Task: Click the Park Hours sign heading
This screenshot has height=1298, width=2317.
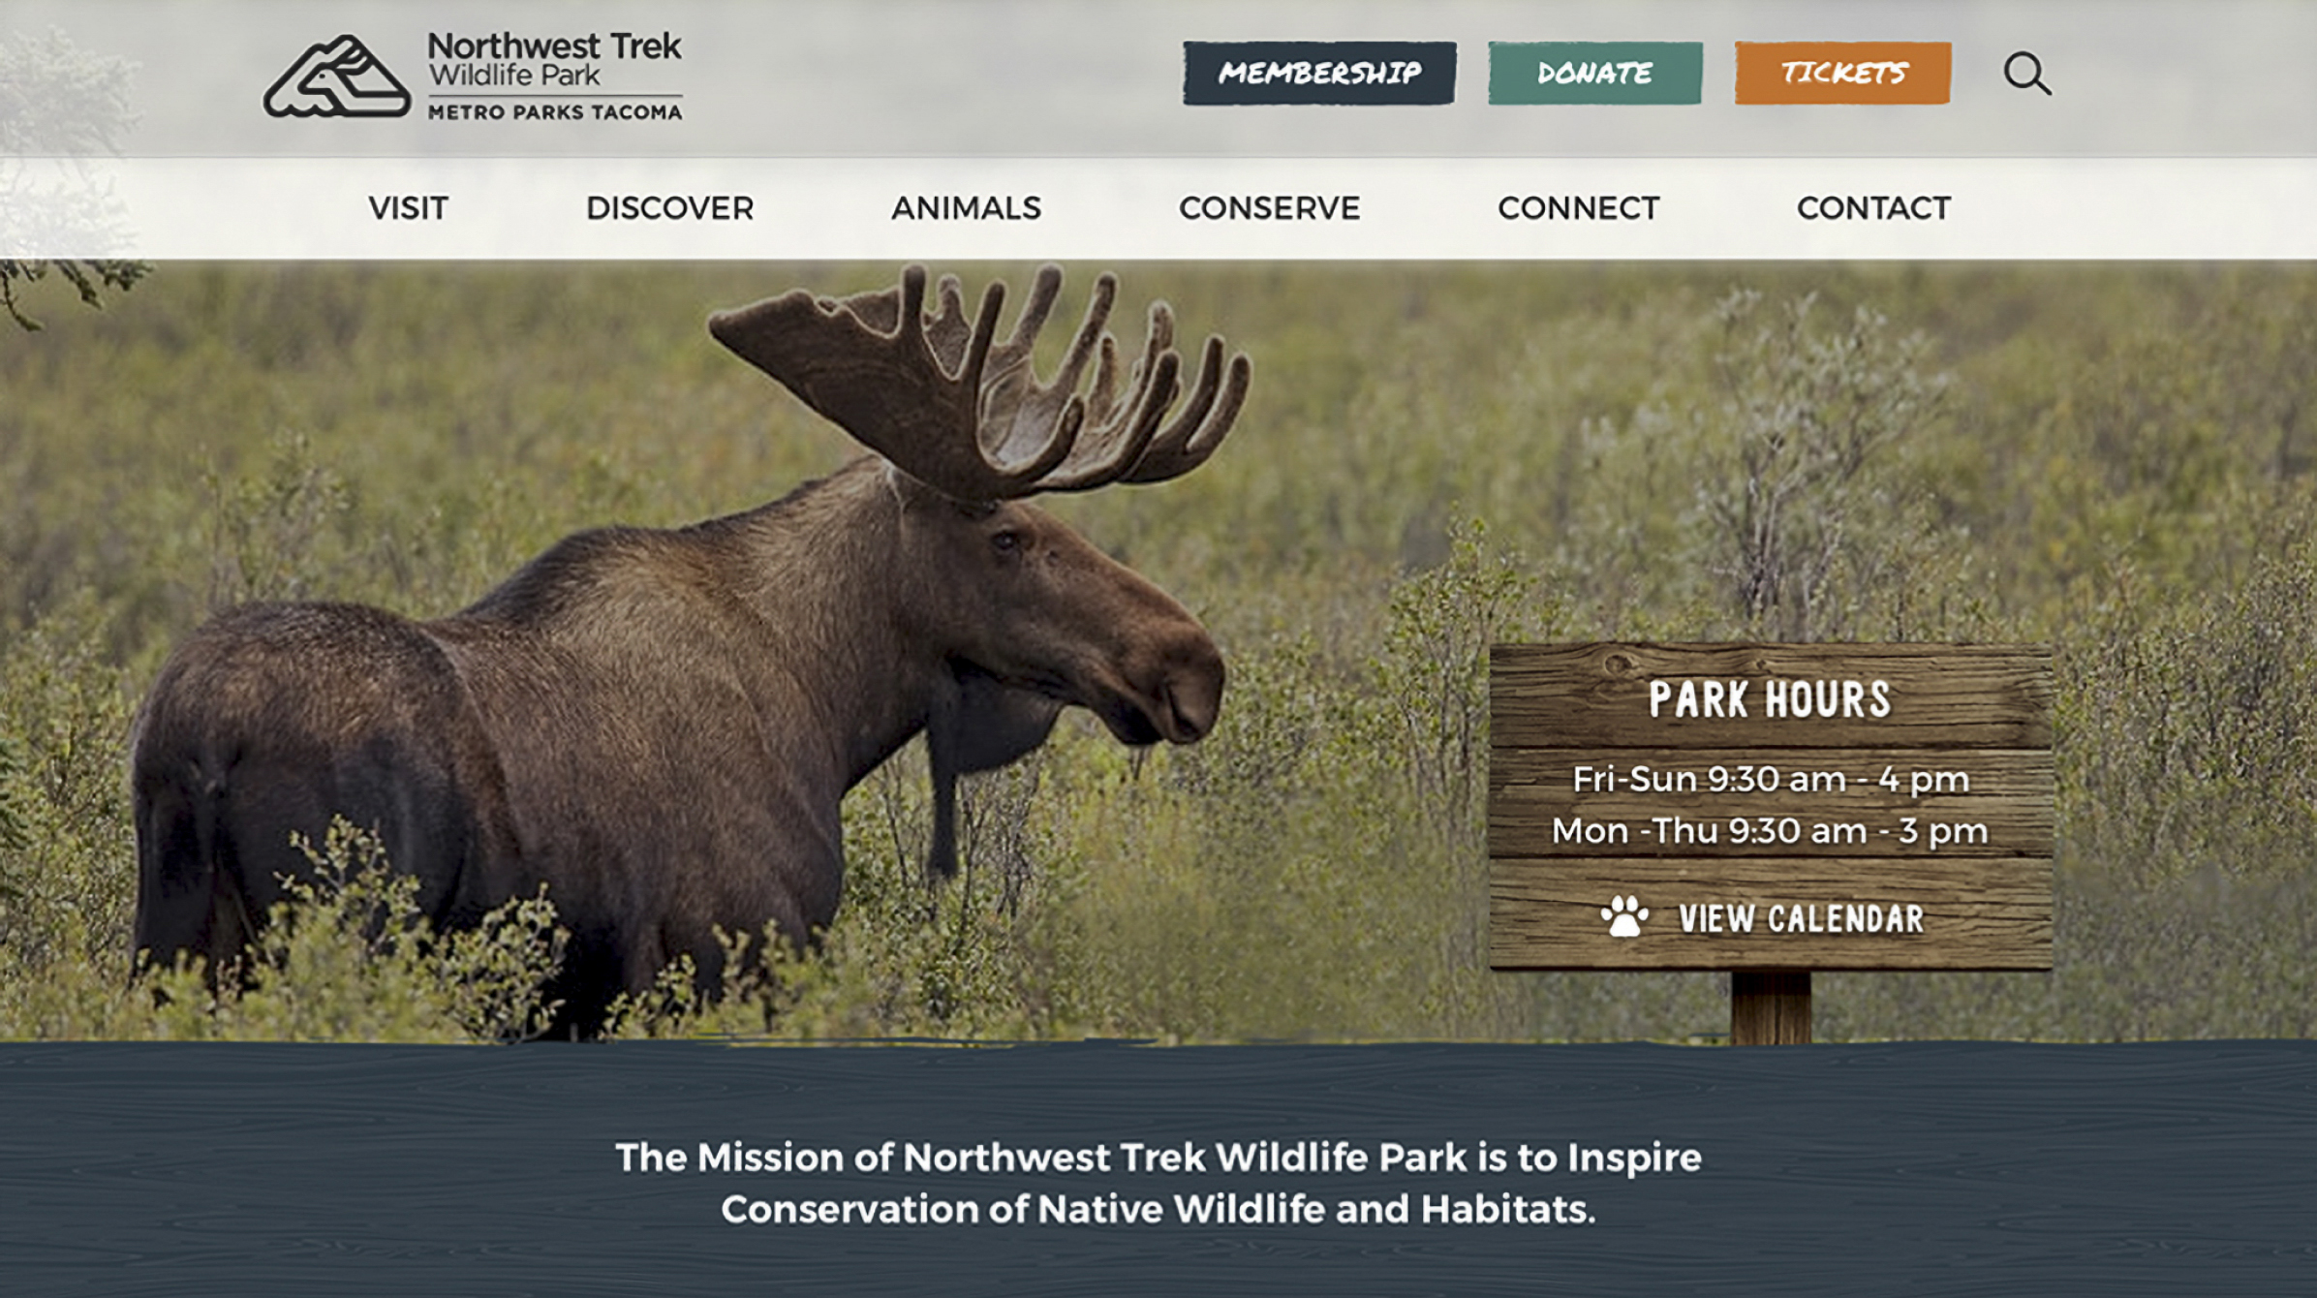Action: pyautogui.click(x=1770, y=699)
